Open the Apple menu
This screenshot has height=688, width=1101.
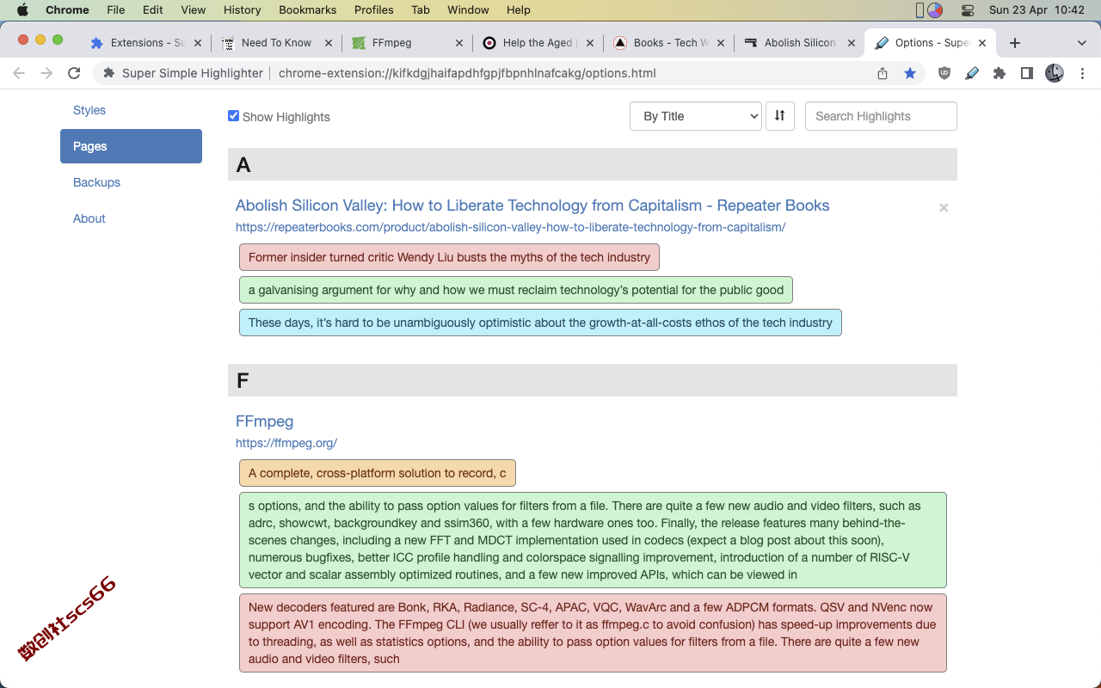coord(22,9)
